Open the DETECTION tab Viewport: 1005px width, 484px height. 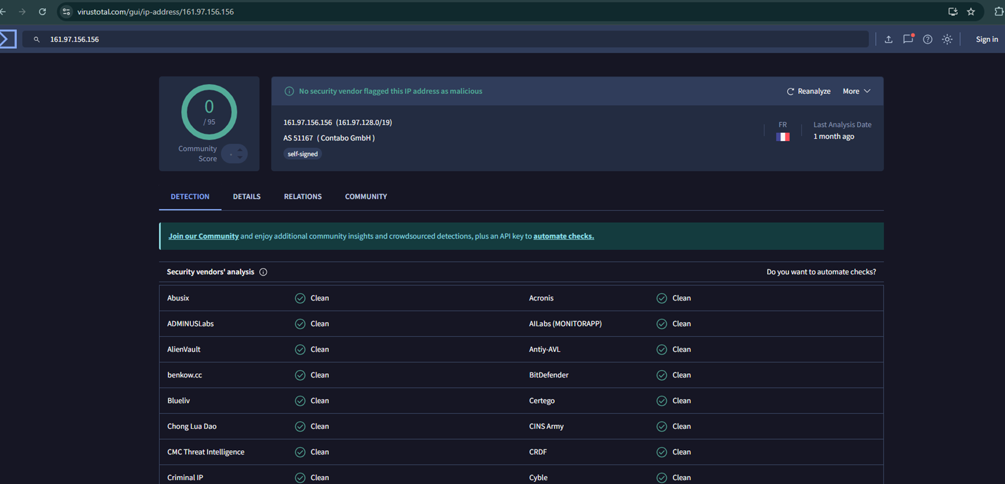click(x=190, y=197)
